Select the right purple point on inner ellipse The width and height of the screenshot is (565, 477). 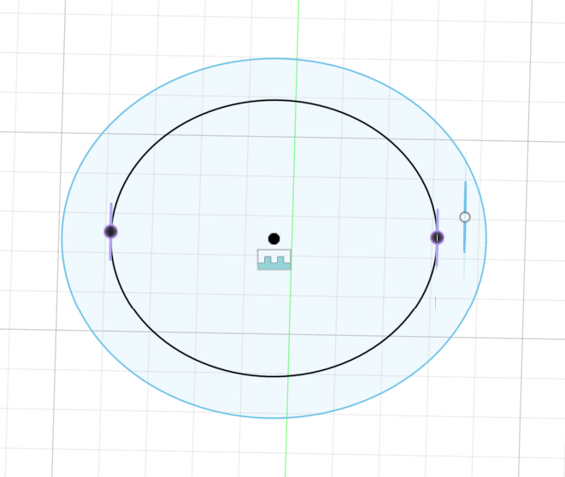coord(437,237)
